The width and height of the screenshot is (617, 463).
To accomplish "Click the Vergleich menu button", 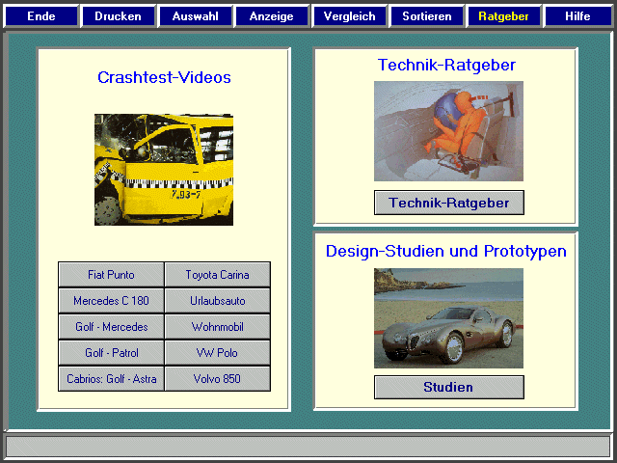I will 349,16.
